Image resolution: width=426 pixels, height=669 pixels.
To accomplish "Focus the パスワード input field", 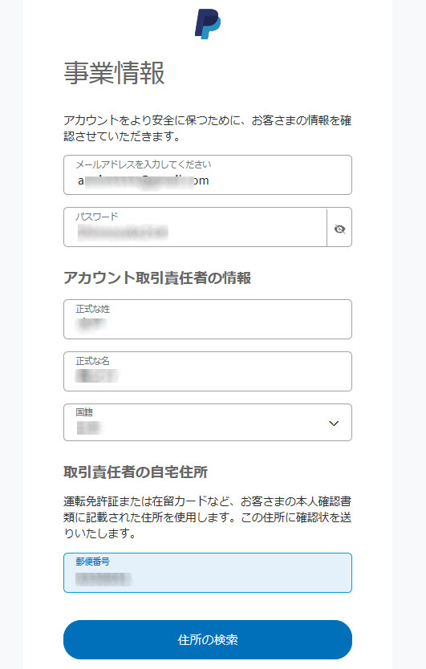I will pos(195,227).
